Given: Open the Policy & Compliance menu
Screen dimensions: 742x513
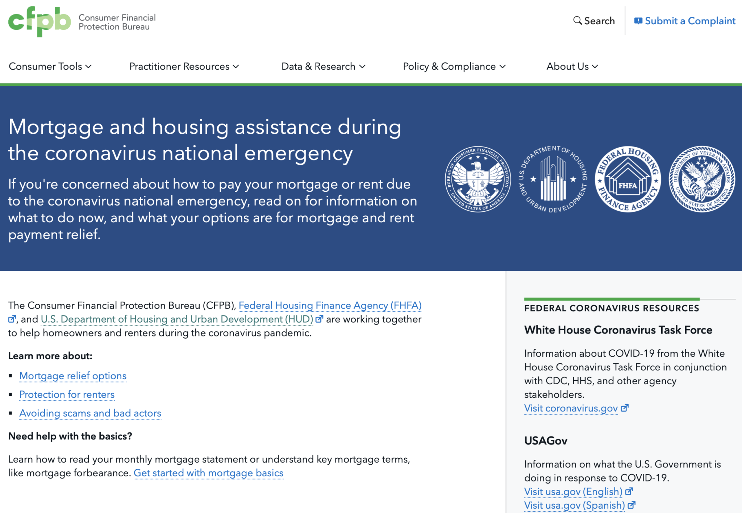Looking at the screenshot, I should tap(454, 66).
